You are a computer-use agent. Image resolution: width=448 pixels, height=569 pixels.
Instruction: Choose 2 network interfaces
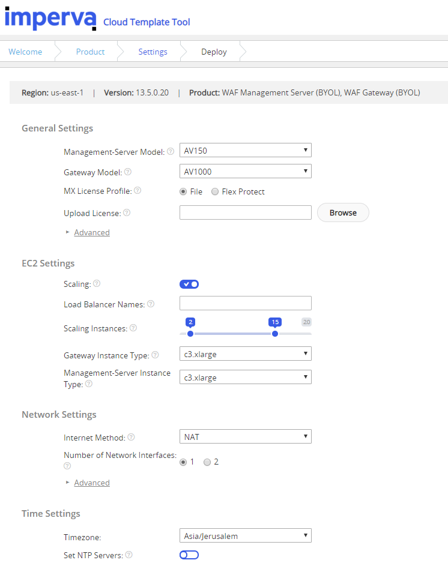(207, 462)
